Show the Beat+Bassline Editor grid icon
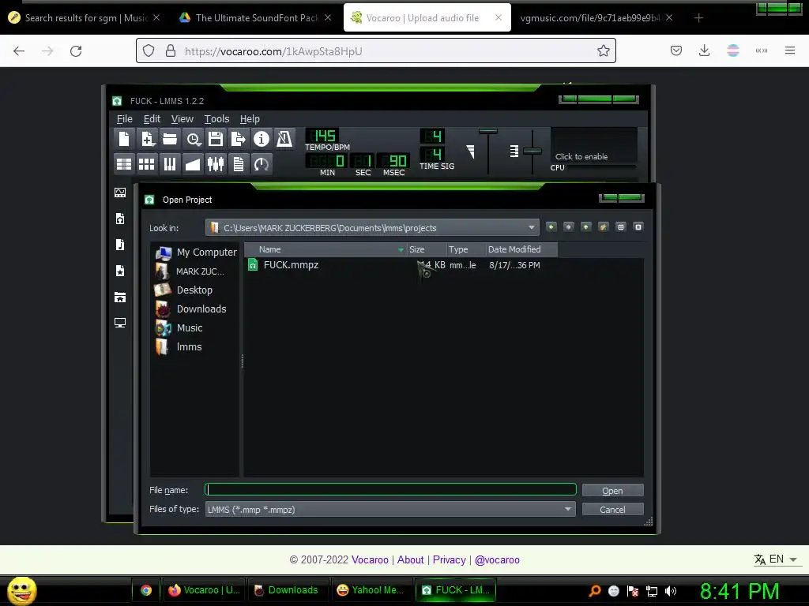Screen dimensions: 809x606 147,164
